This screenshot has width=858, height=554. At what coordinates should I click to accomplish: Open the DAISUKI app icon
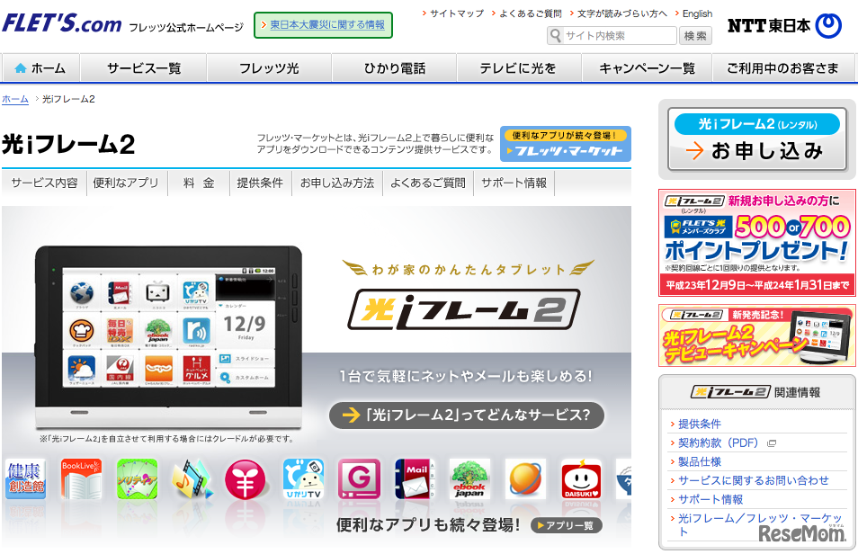click(x=581, y=479)
